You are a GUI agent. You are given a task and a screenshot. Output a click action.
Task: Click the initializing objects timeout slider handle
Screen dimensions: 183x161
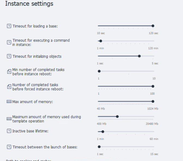(139, 56)
